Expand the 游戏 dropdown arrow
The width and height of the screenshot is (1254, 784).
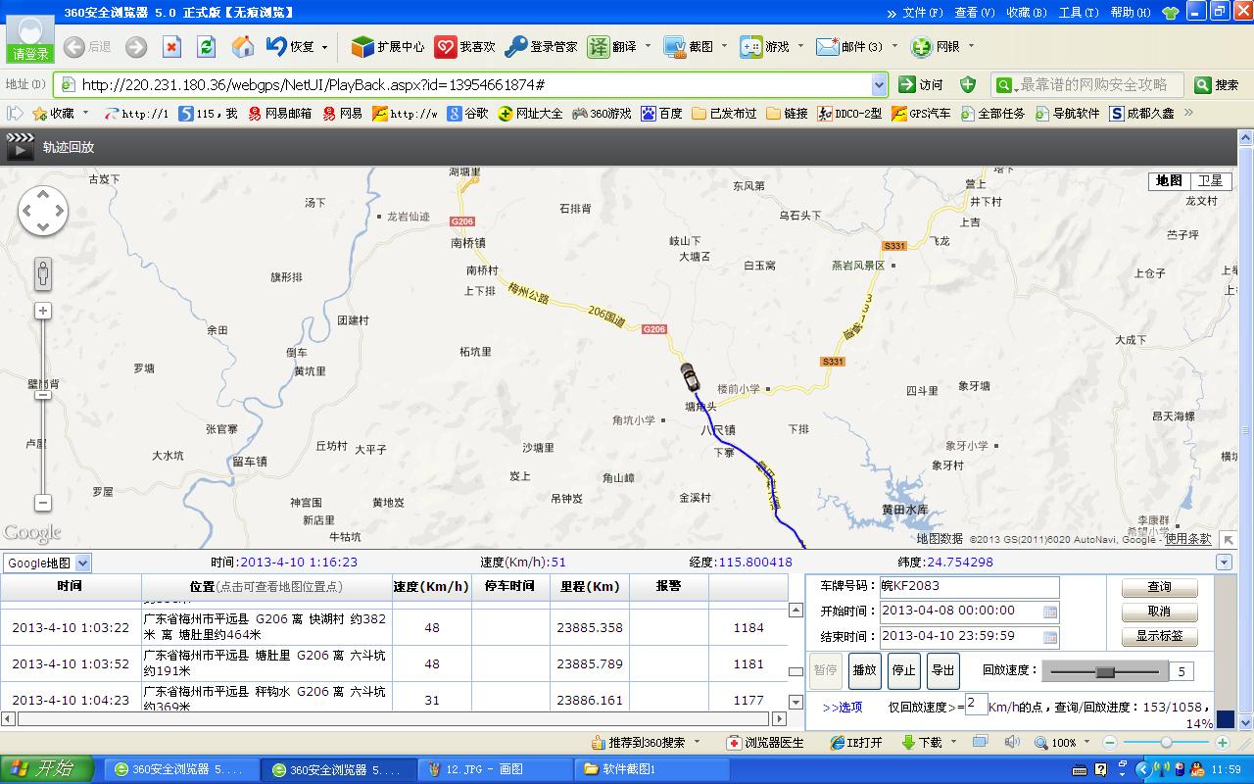tap(800, 46)
